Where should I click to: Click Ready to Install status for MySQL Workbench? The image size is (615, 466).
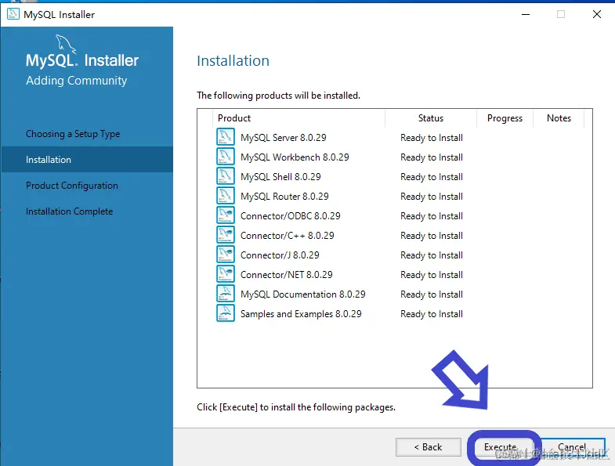[432, 157]
